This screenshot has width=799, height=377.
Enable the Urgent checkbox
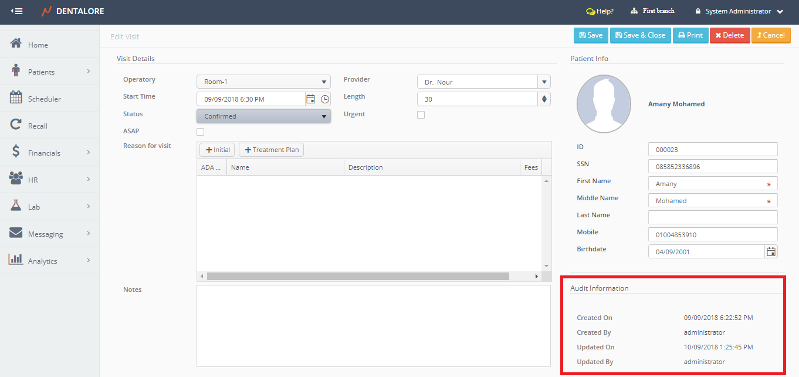421,115
